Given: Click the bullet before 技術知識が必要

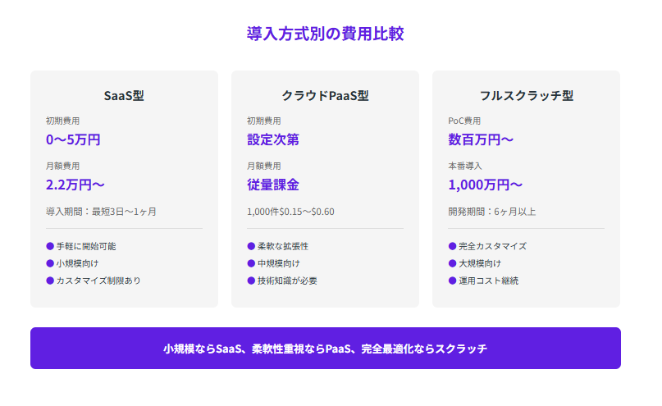Looking at the screenshot, I should [251, 281].
